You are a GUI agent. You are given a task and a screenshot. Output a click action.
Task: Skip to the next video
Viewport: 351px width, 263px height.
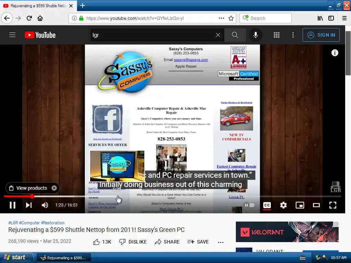point(29,205)
